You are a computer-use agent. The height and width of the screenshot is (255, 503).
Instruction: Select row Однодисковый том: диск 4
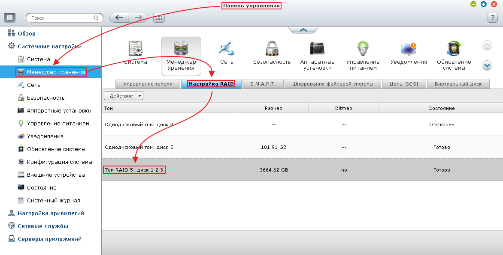pos(302,125)
